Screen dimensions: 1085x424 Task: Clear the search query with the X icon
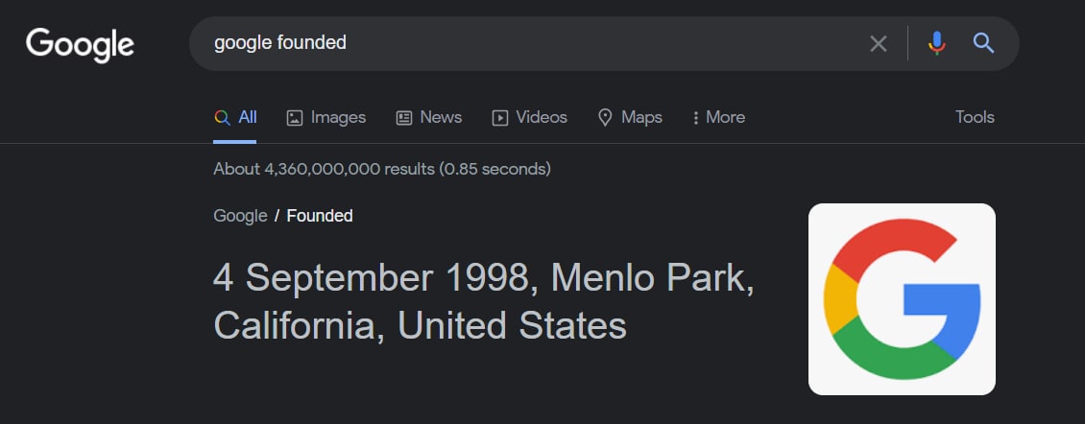[x=879, y=43]
